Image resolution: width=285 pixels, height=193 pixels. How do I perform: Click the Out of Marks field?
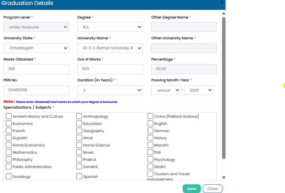(x=110, y=69)
